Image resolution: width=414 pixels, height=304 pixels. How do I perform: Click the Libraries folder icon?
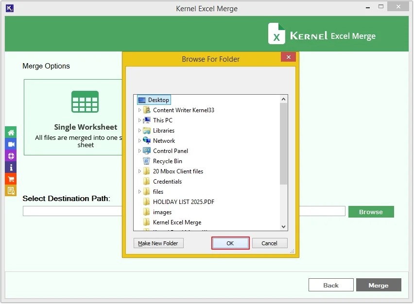[x=147, y=130]
